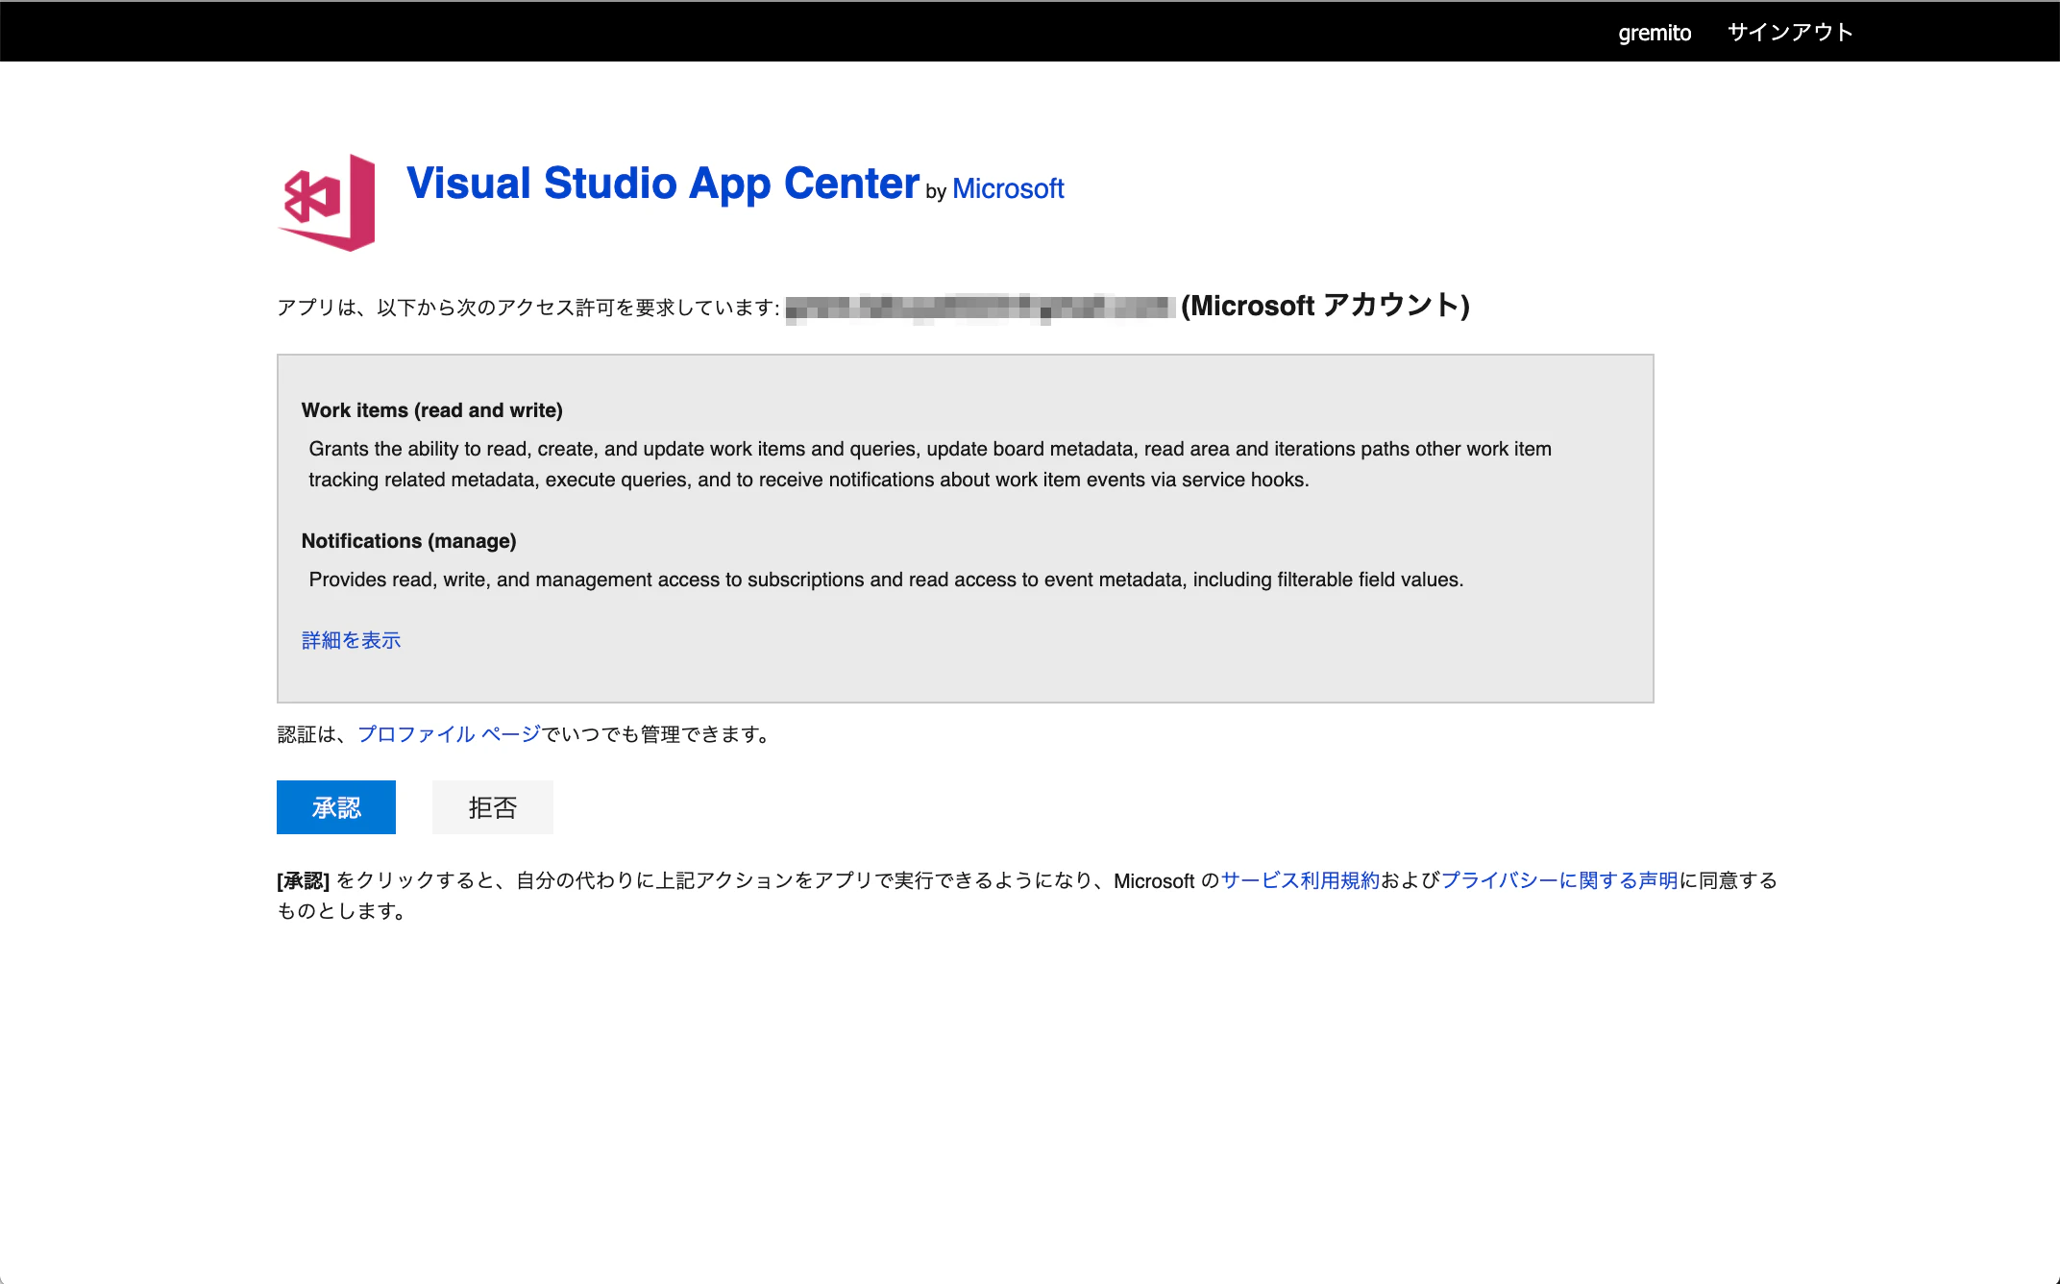
Task: Open the プロファイル ページ link
Action: coord(450,734)
